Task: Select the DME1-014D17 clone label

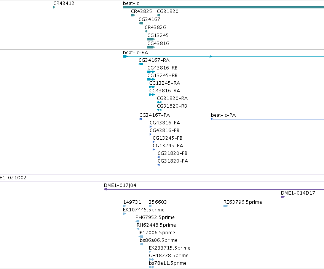Action: point(298,193)
